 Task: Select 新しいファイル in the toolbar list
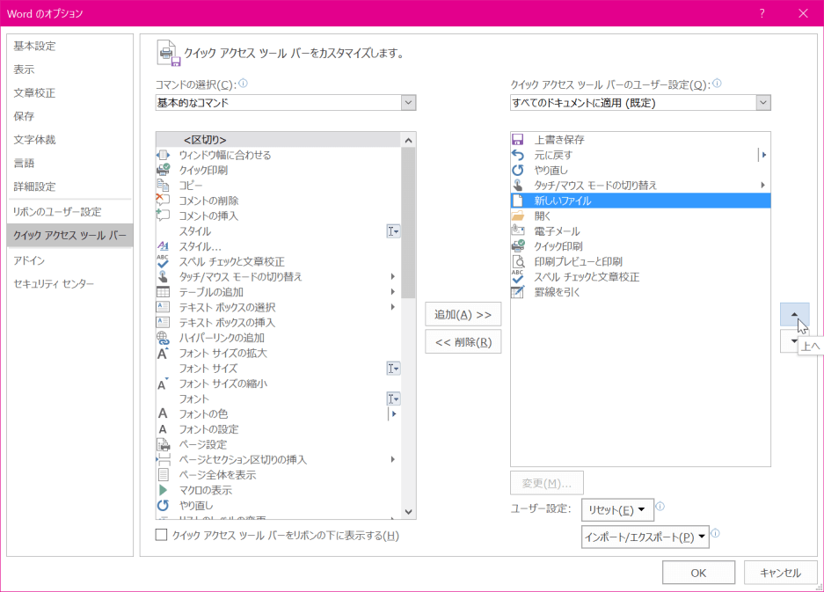pyautogui.click(x=640, y=201)
